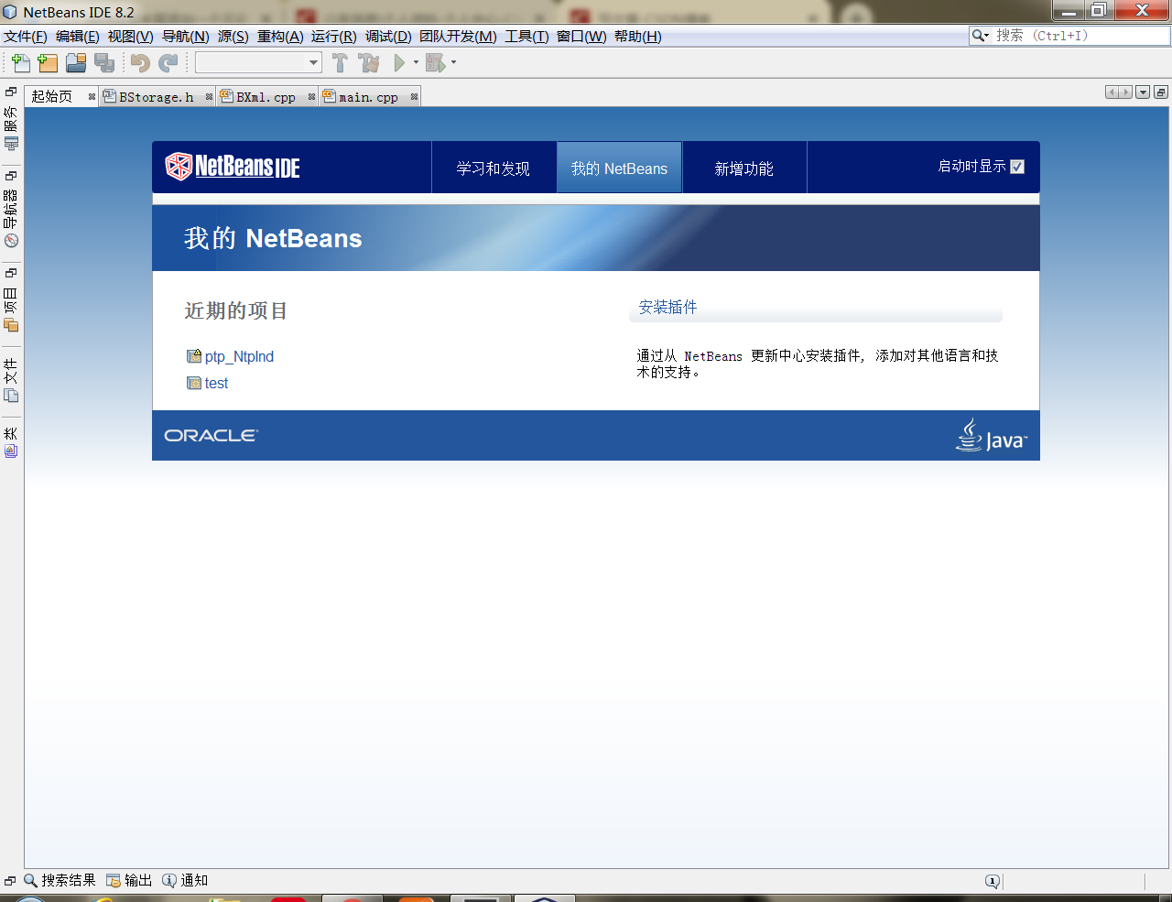1172x902 pixels.
Task: Click the New File toolbar icon
Action: (20, 62)
